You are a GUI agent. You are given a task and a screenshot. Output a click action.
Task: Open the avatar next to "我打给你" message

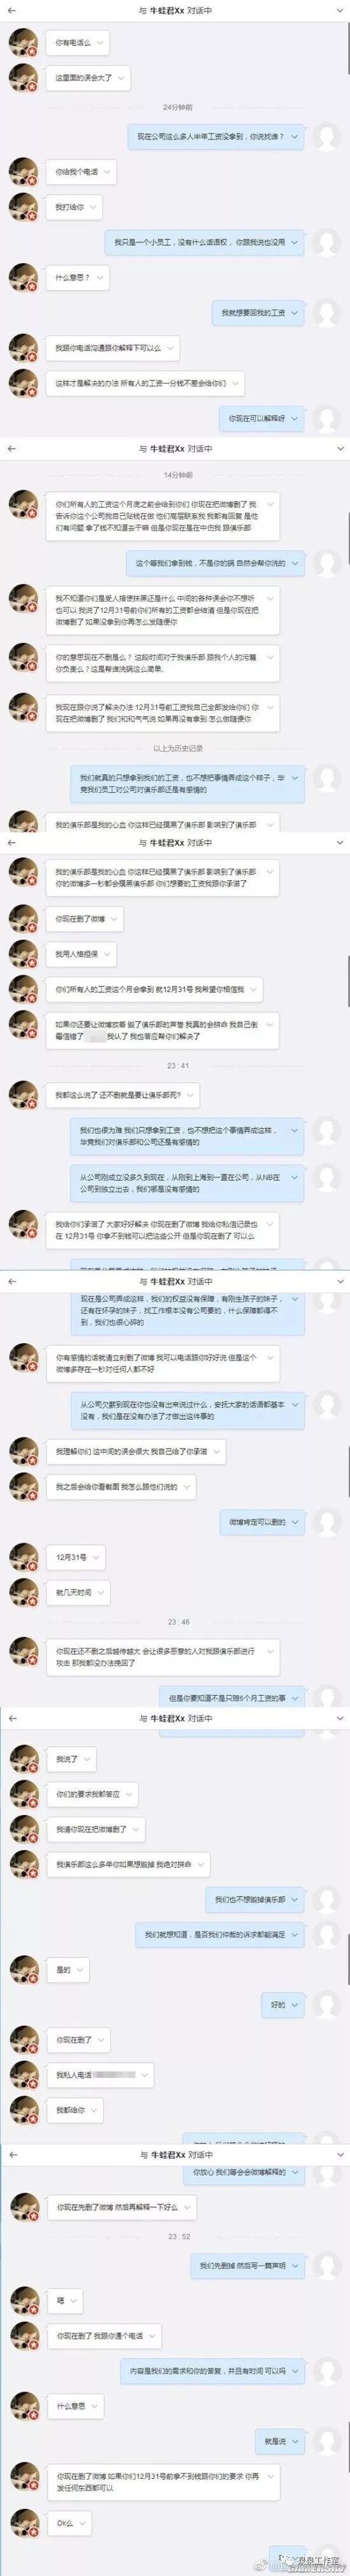coord(23,207)
